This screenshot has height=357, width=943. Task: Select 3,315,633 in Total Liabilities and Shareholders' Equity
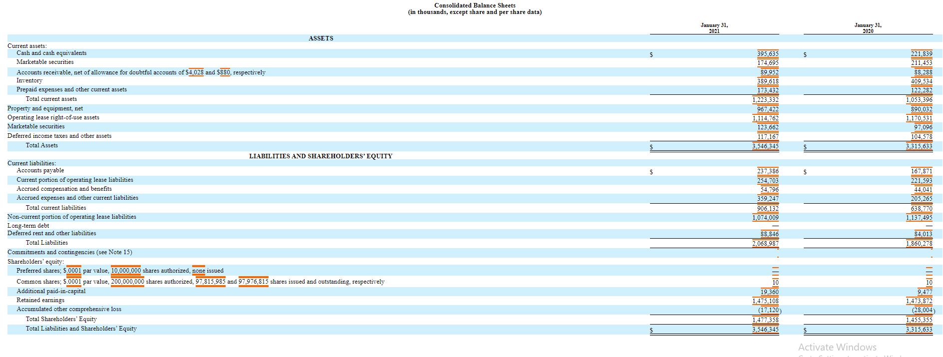click(x=919, y=330)
